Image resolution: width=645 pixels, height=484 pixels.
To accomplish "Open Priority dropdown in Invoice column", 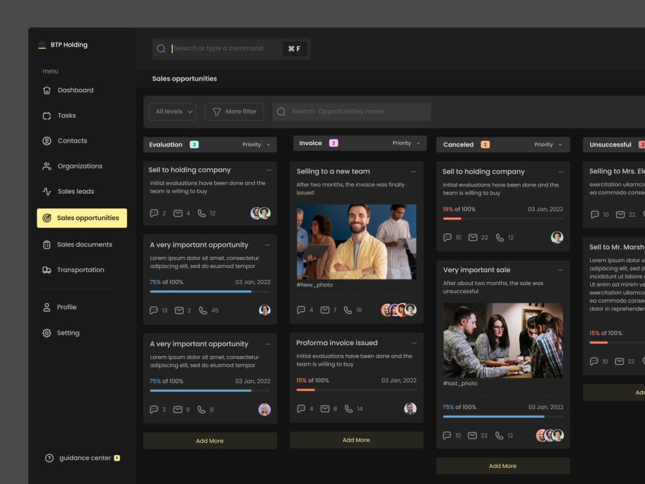I will pyautogui.click(x=406, y=143).
